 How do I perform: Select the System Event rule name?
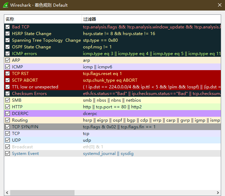tap(25, 154)
